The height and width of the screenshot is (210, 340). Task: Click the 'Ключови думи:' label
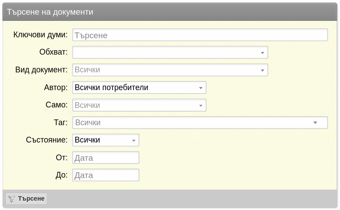[x=40, y=35]
